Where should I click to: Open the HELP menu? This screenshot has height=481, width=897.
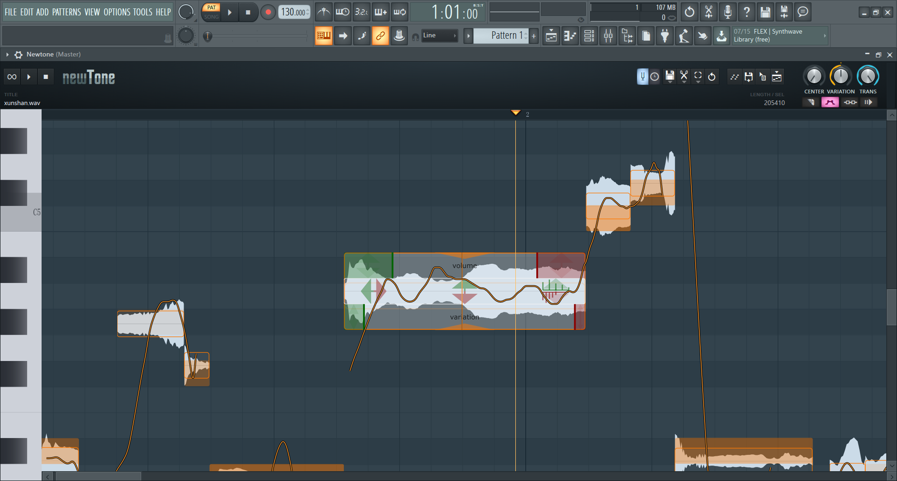[x=163, y=12]
